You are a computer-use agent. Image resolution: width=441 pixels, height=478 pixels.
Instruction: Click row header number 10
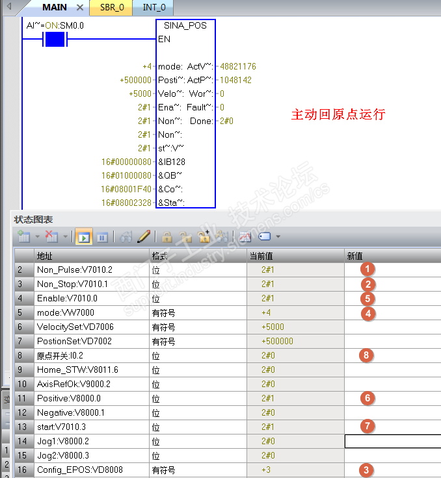(24, 384)
